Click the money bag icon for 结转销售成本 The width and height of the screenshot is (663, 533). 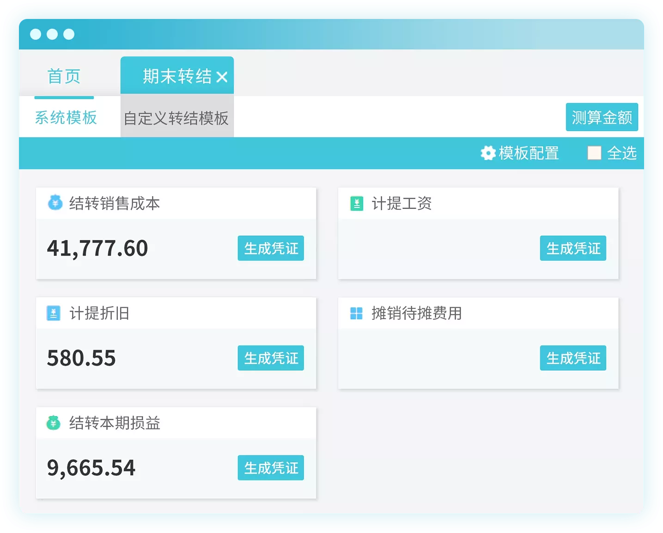55,202
